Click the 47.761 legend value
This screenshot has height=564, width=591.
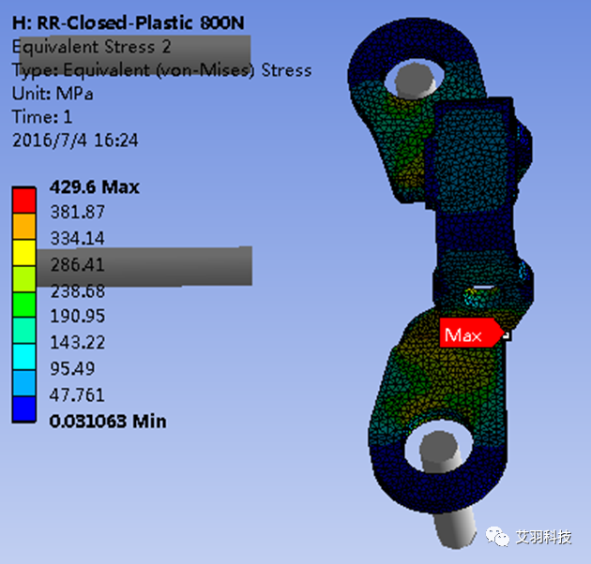[x=77, y=395]
